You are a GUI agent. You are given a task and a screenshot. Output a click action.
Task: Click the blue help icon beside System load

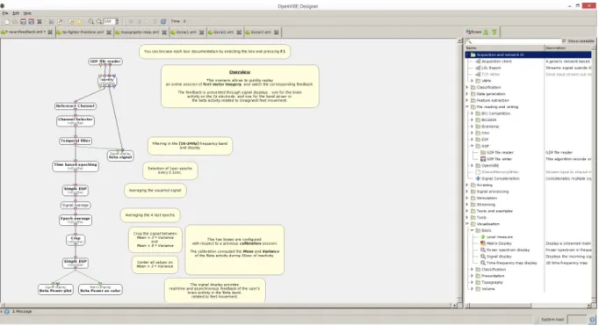[592, 320]
